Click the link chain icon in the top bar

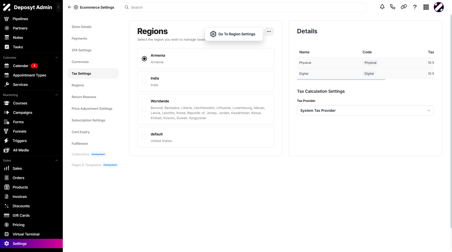404,7
